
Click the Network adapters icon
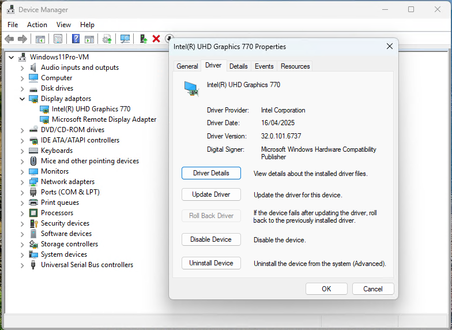(33, 182)
